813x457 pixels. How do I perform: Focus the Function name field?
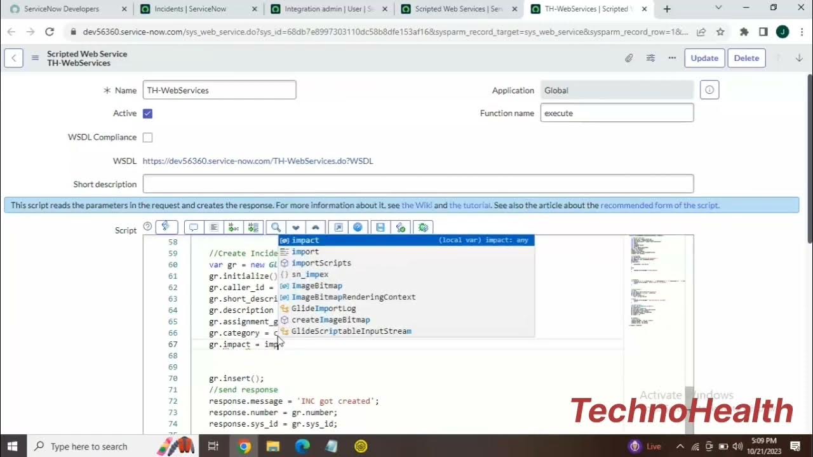(x=617, y=113)
